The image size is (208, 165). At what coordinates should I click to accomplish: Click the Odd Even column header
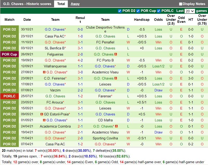click(x=181, y=19)
